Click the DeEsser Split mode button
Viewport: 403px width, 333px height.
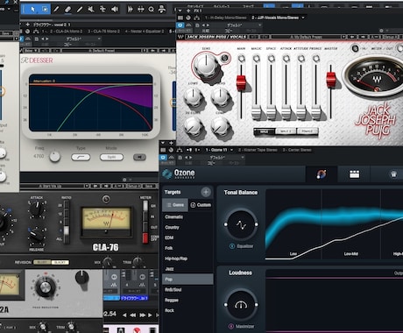(x=111, y=157)
